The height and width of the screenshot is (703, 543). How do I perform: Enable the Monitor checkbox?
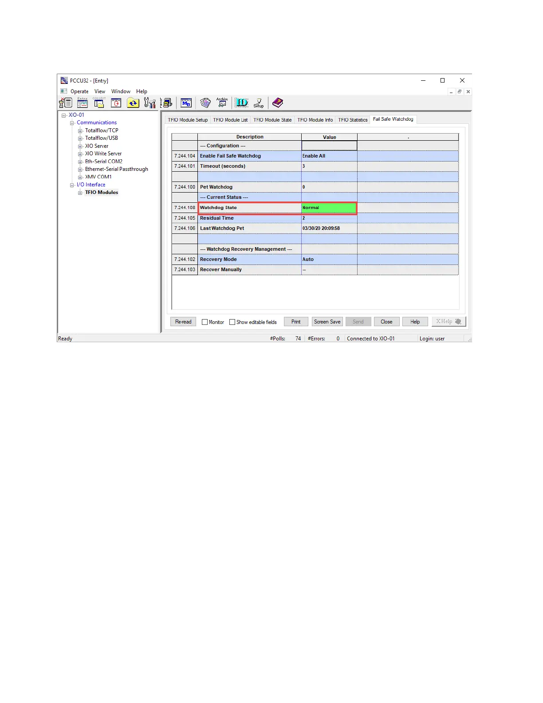[205, 322]
